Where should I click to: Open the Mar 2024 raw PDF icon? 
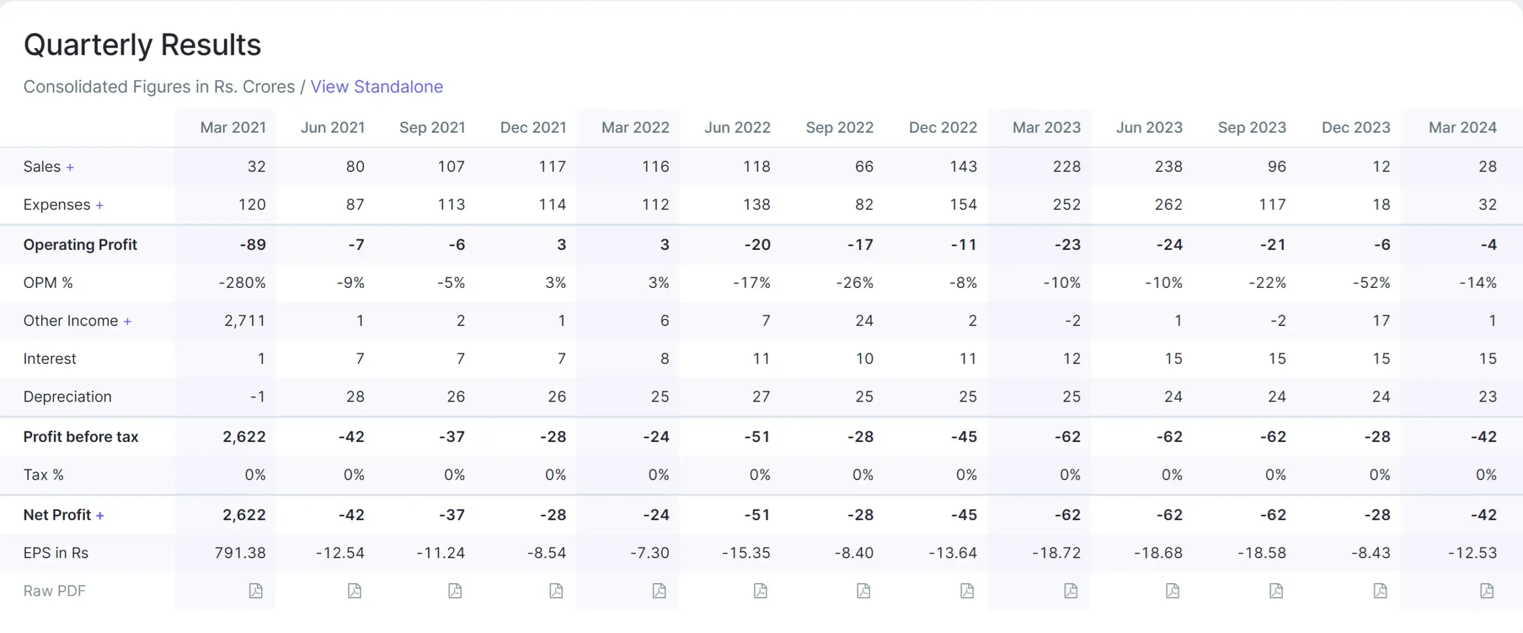[x=1487, y=591]
